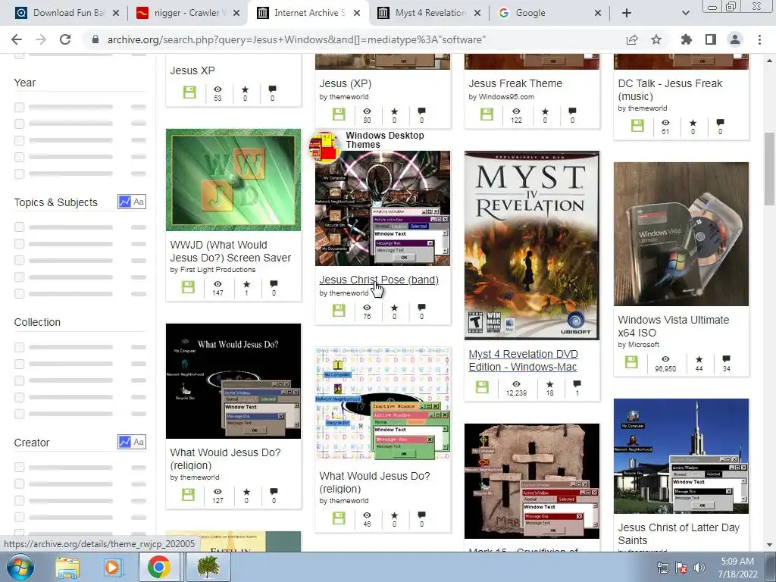Check the last Year filter checkbox
The width and height of the screenshot is (776, 582).
(x=19, y=174)
